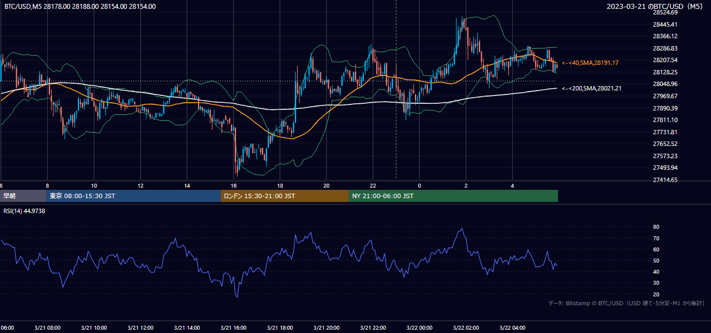
Task: Click the 28445.41 price axis label
Action: (665, 24)
